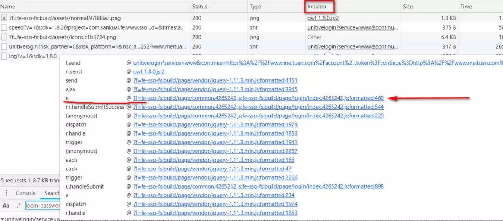
Task: Open the (anonymous) index.4265242.js formatted:220 link
Action: [x=258, y=116]
